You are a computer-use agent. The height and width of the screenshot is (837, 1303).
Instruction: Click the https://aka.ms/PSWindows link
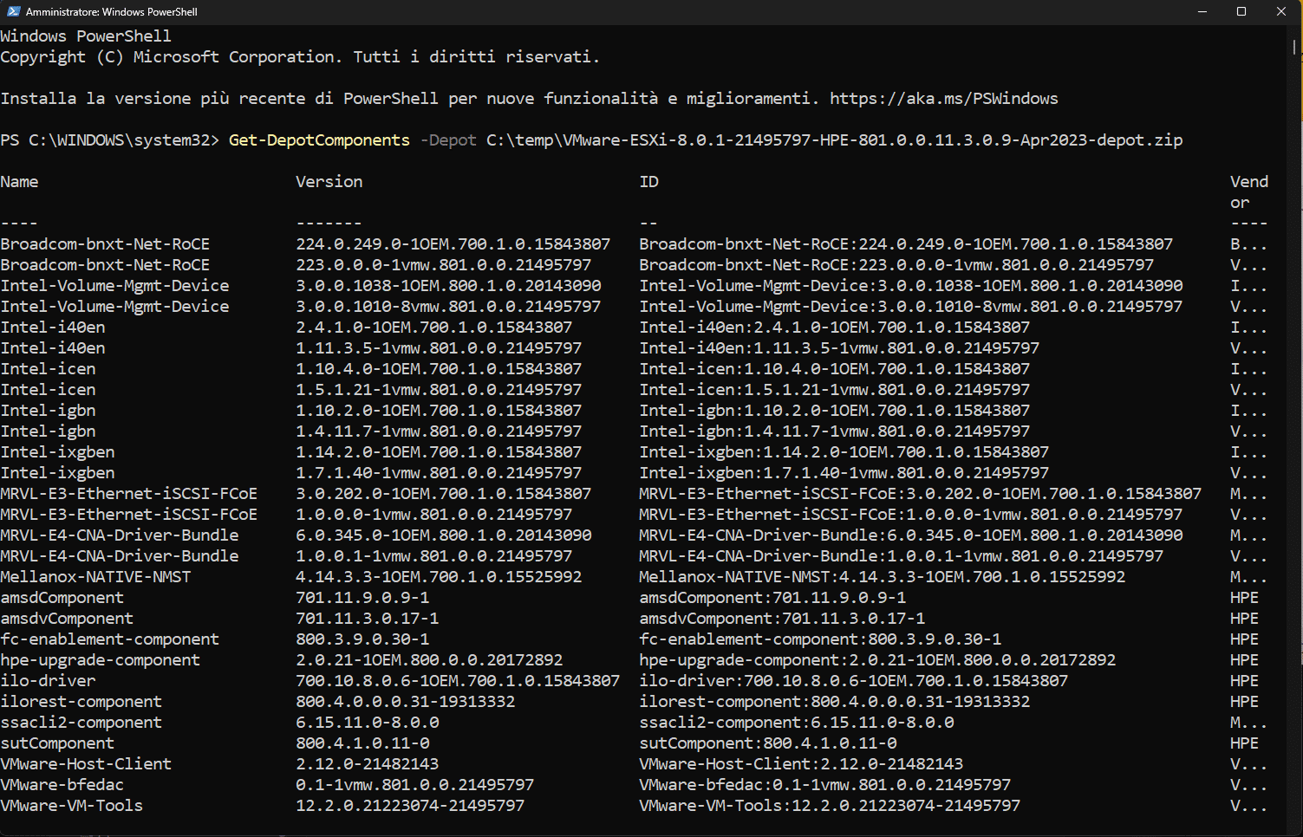pyautogui.click(x=943, y=99)
